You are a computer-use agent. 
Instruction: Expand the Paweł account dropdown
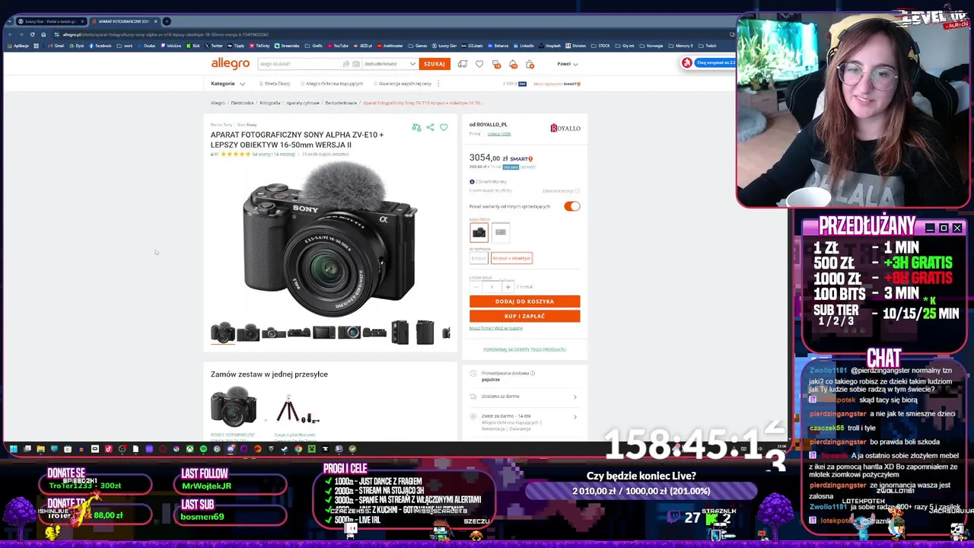(568, 64)
